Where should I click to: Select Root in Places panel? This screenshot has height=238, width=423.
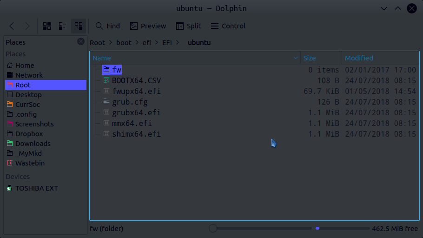pos(46,85)
